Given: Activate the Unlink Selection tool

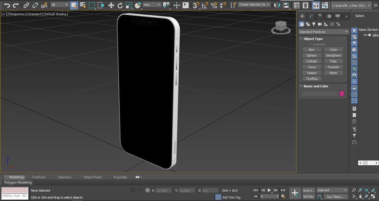Looking at the screenshot, I should [x=35, y=5].
